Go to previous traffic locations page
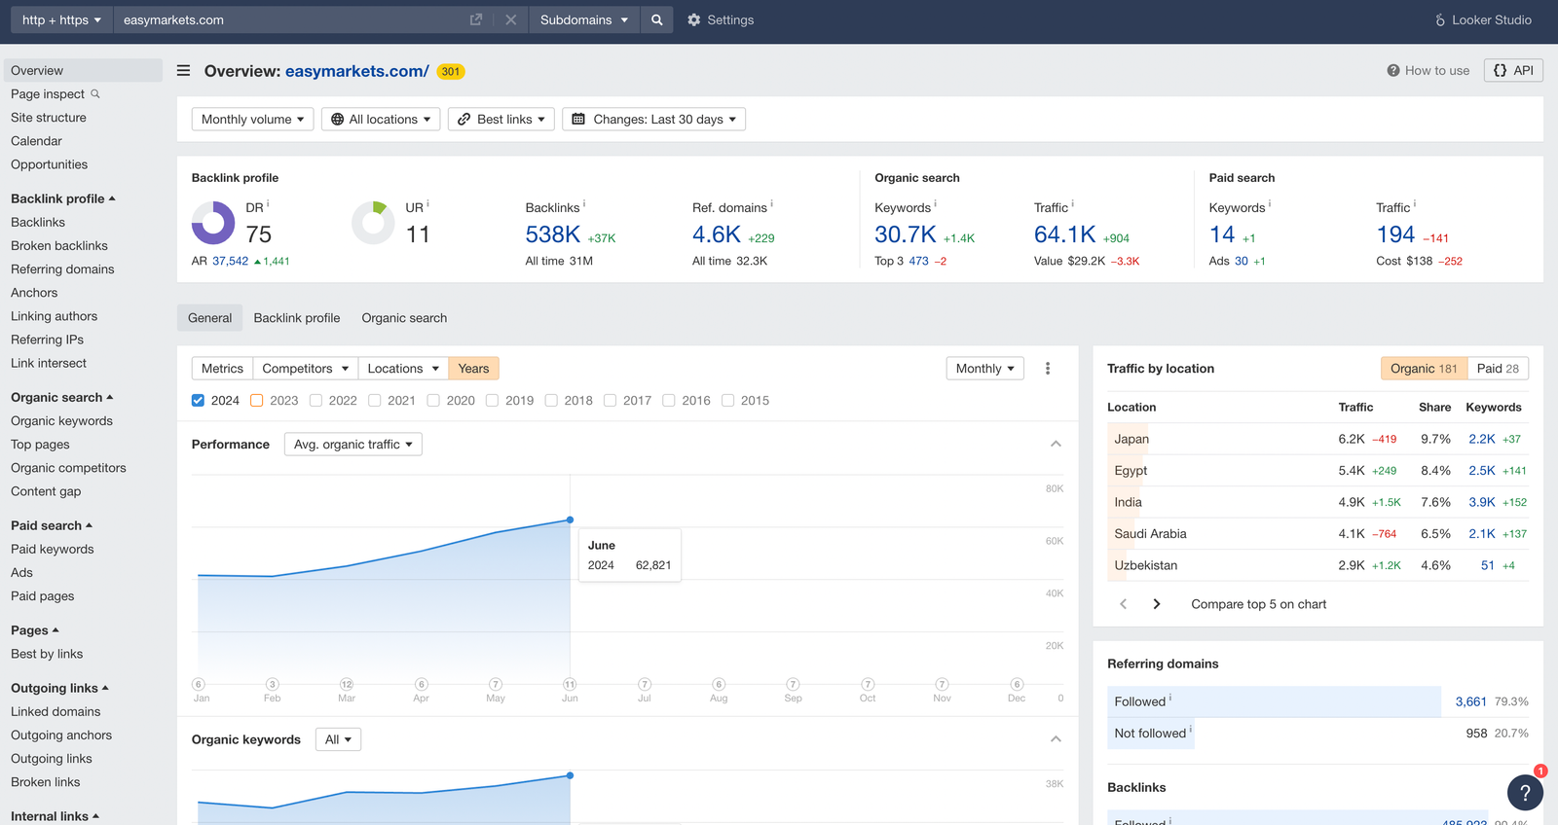 pyautogui.click(x=1124, y=604)
